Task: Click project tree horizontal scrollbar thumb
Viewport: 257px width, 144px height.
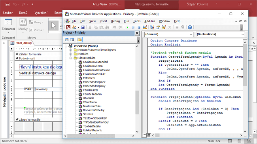Action: 91,136
